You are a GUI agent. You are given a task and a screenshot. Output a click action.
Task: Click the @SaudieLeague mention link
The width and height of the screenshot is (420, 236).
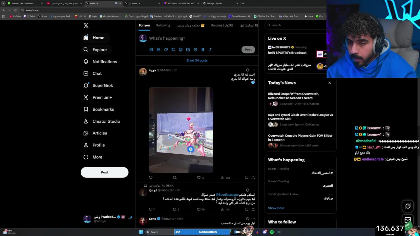[x=227, y=195]
